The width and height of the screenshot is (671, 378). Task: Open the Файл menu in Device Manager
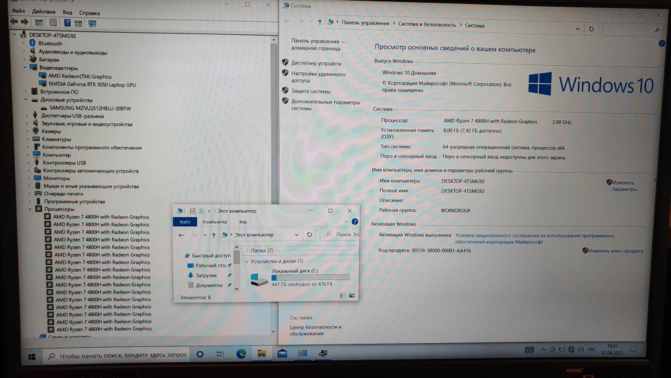(18, 11)
